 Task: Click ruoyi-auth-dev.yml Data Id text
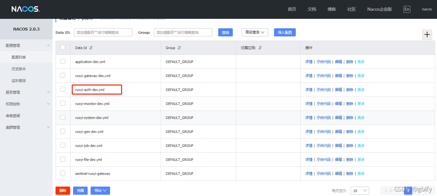90,90
